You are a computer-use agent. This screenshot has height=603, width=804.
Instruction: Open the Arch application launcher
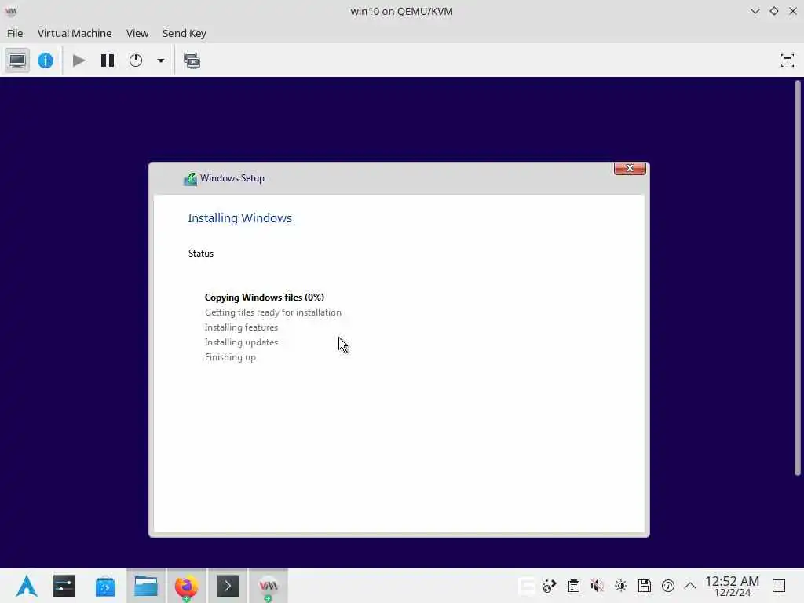pos(26,586)
